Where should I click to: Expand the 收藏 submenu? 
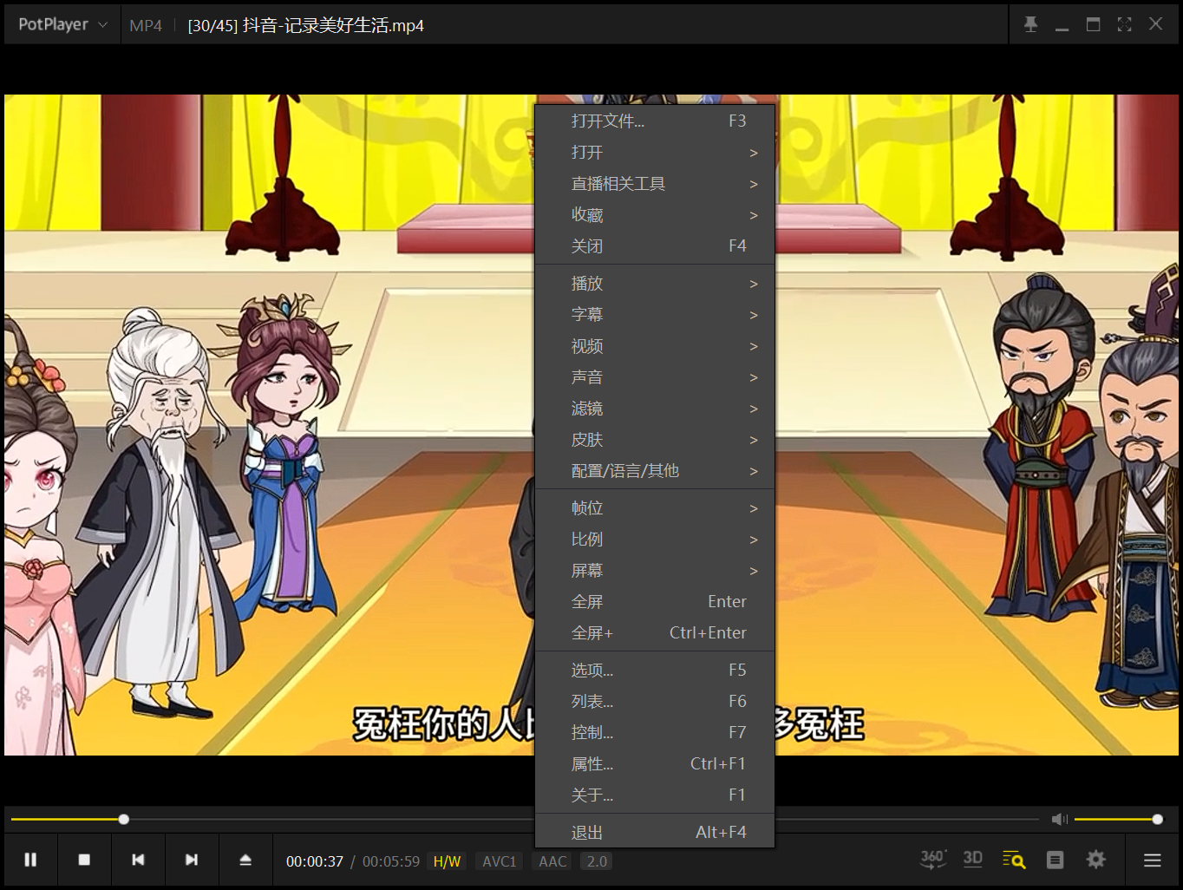[655, 215]
